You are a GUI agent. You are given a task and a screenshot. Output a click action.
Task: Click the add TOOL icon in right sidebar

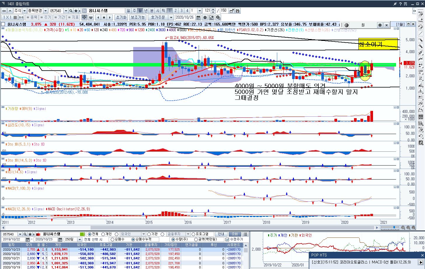[421, 20]
